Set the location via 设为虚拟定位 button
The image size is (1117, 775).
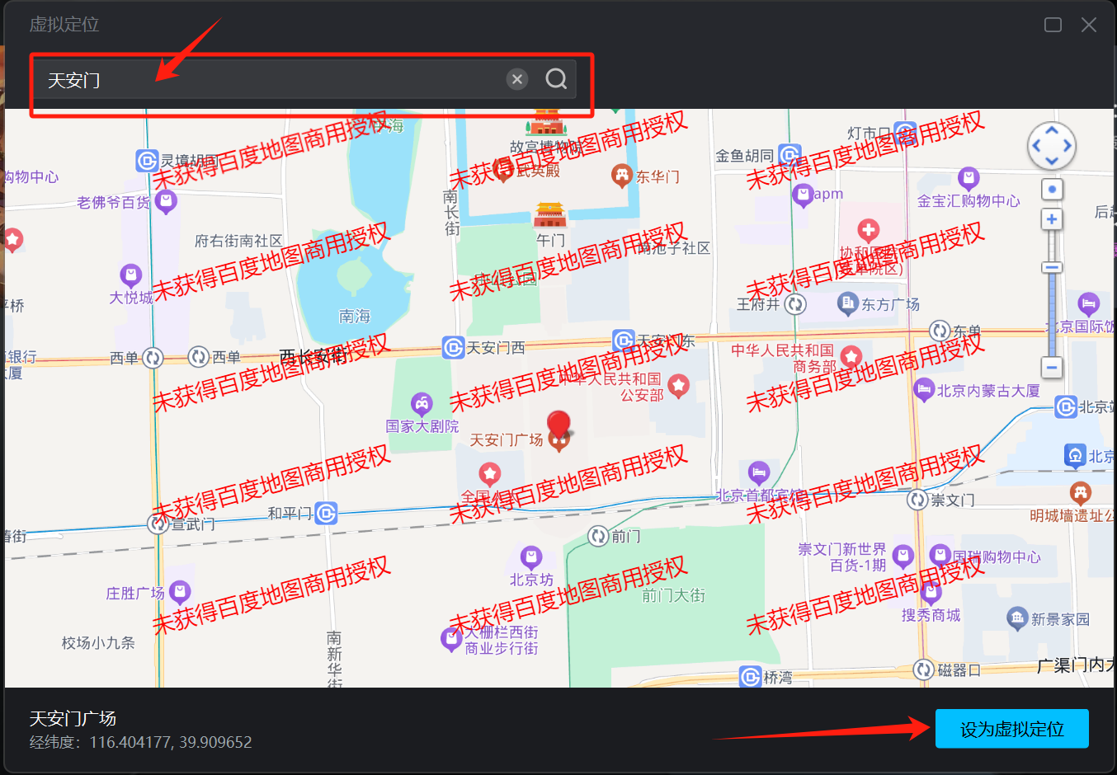[1011, 729]
